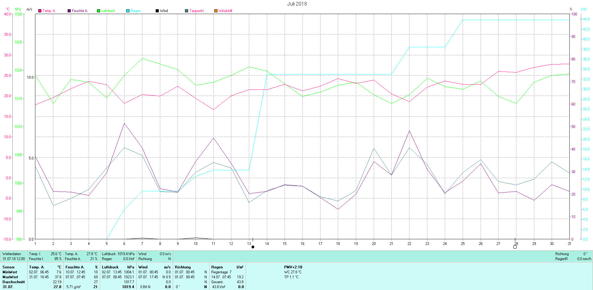This screenshot has height=290, width=593.
Task: Click the green Luftdruck legend square
Action: (99, 11)
